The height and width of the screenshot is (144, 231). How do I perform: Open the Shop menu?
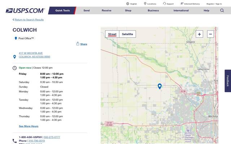click(x=128, y=10)
